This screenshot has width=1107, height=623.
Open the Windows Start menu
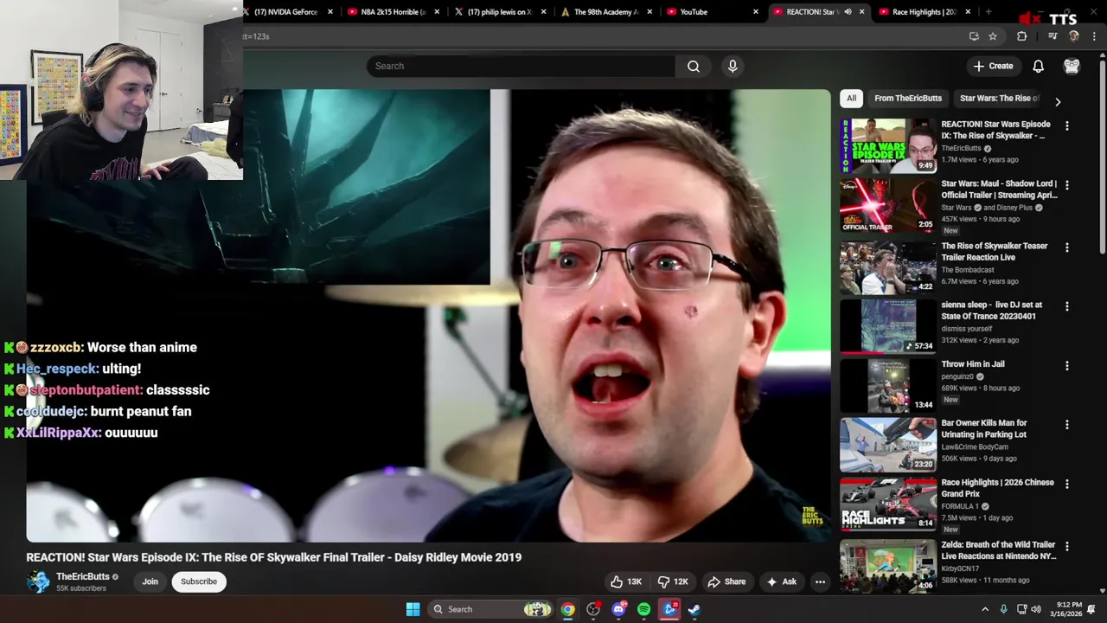[413, 609]
